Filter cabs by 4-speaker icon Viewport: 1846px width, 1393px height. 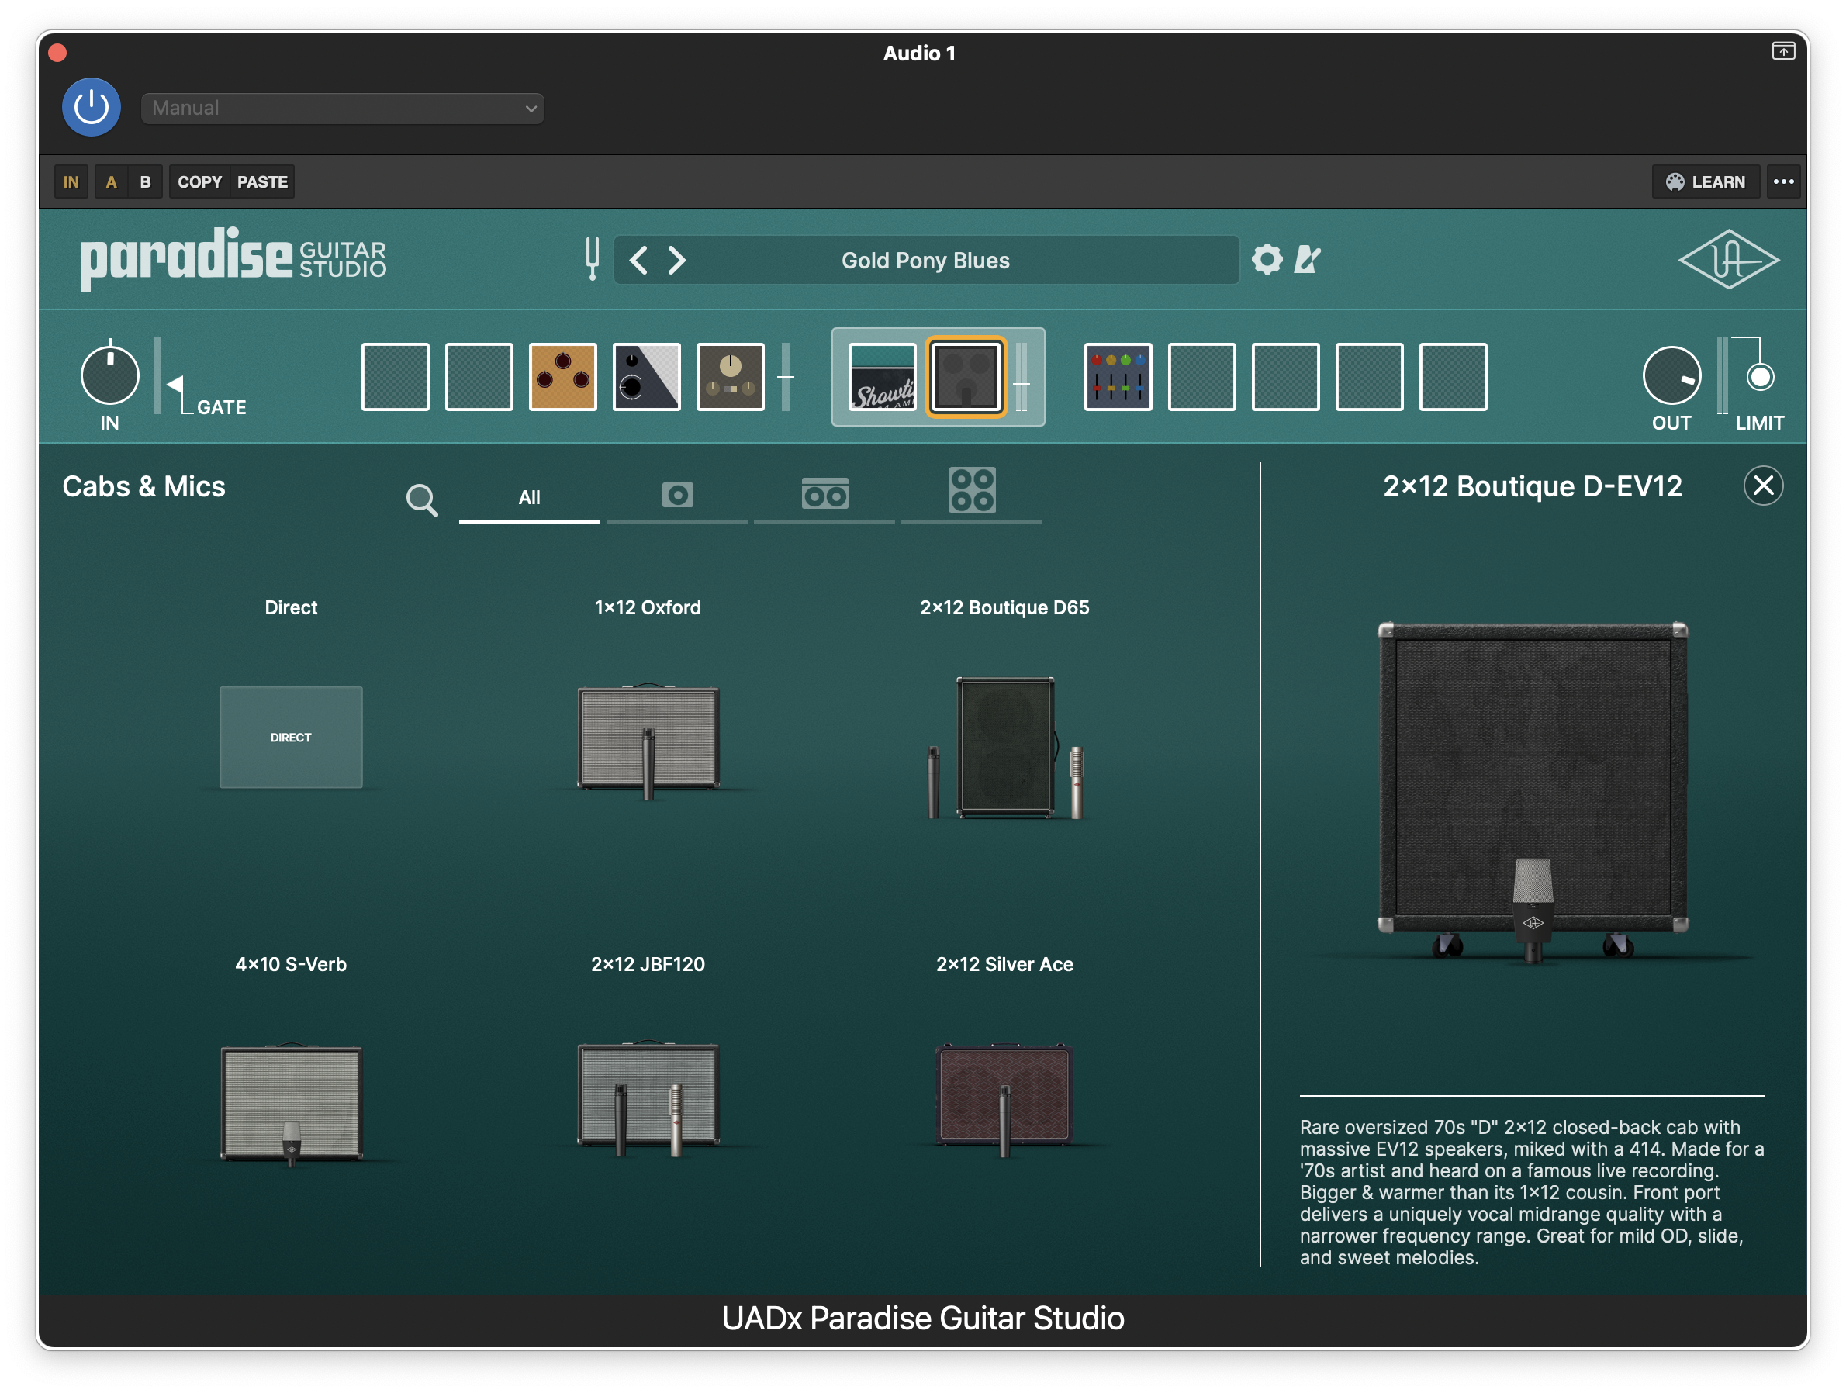pos(971,491)
